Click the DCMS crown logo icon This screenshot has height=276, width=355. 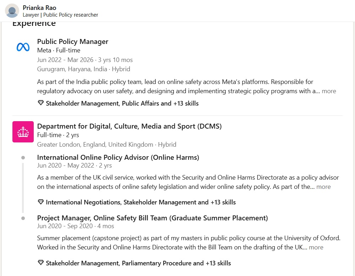pyautogui.click(x=23, y=132)
